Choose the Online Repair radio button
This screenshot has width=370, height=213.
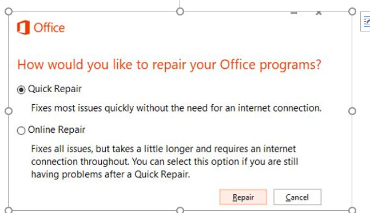(x=21, y=131)
